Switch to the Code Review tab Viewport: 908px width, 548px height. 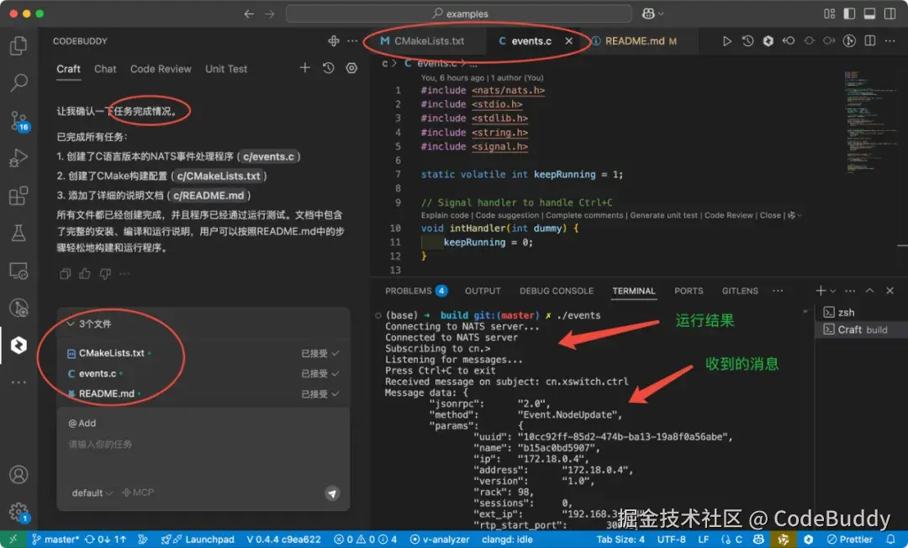point(161,69)
